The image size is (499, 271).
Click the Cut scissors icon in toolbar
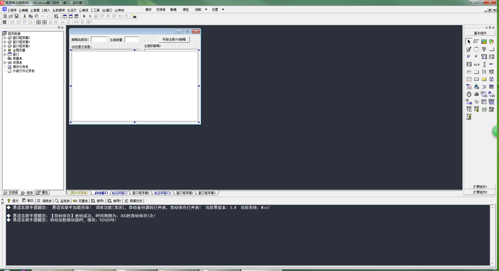coord(25,16)
